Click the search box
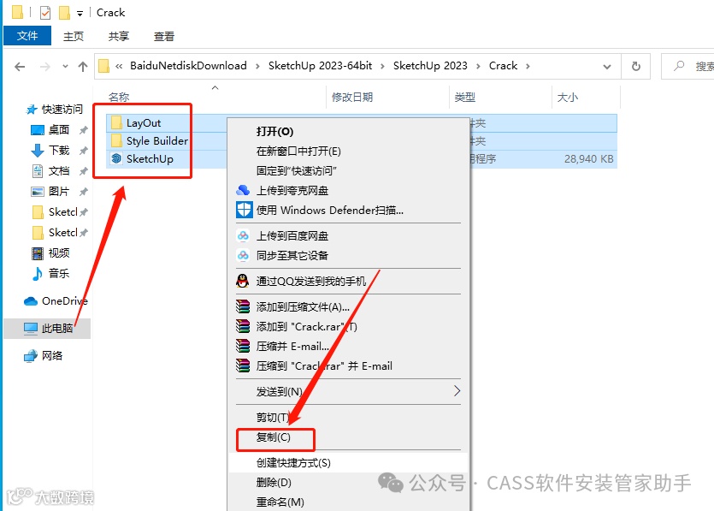The image size is (714, 511). tap(687, 66)
